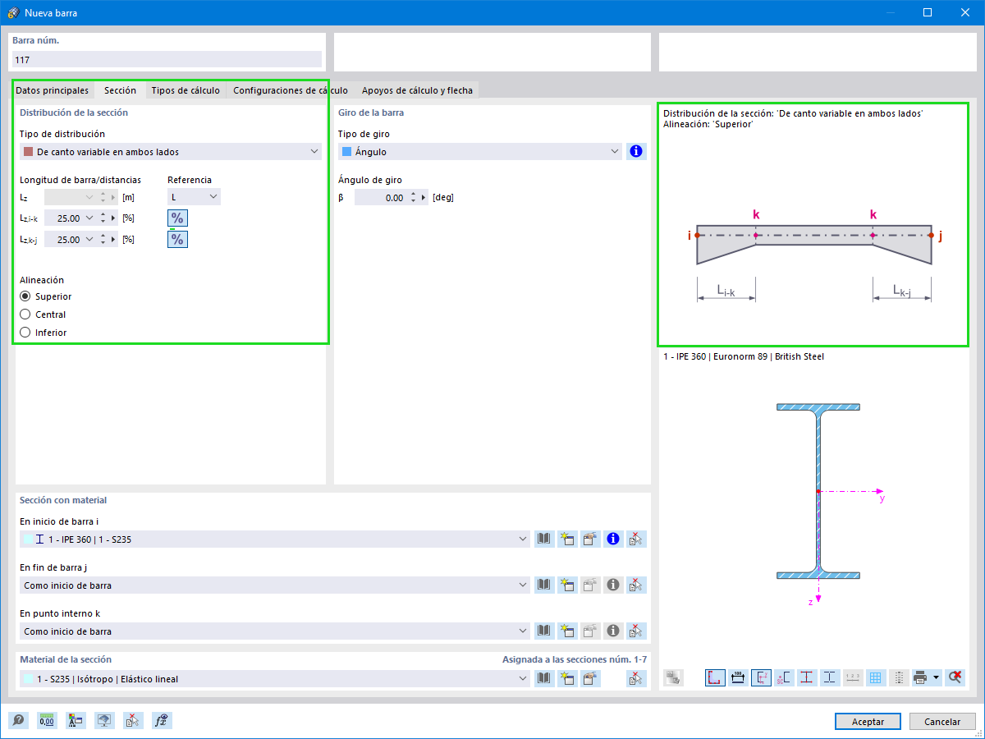Click the Cancelar button
The image size is (985, 739).
(942, 721)
